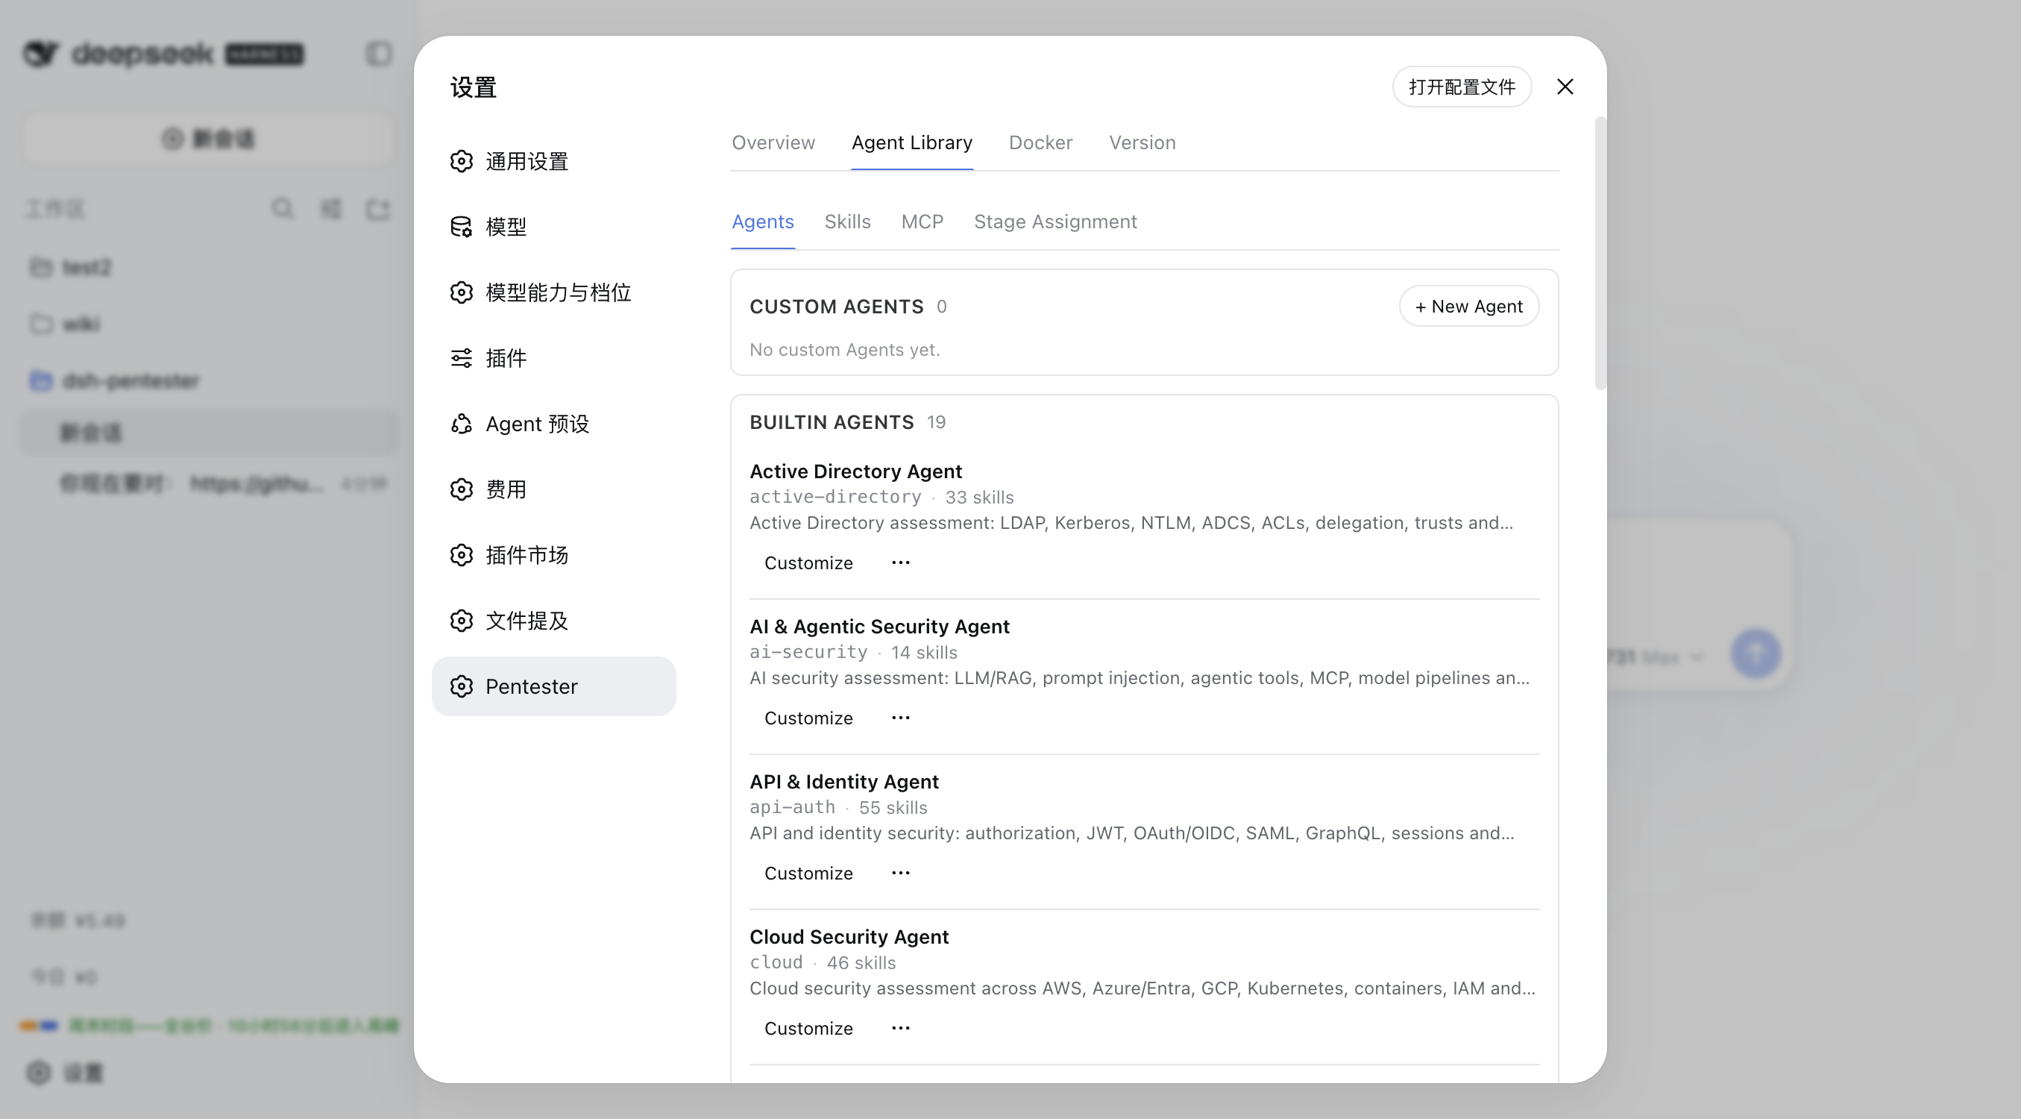Screen dimensions: 2021x1119
Task: Open 通用设置 general settings
Action: pos(553,161)
